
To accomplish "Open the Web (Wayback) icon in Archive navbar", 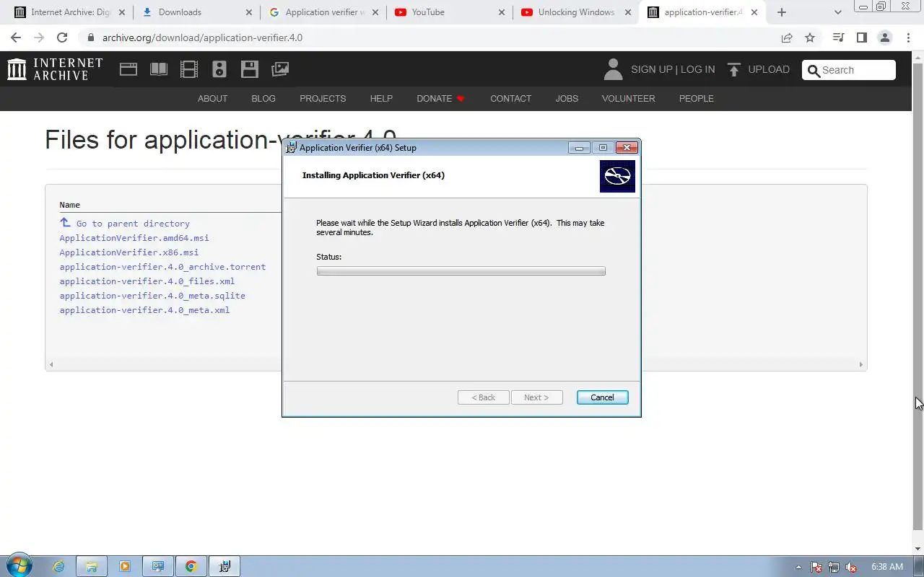I will (x=128, y=69).
